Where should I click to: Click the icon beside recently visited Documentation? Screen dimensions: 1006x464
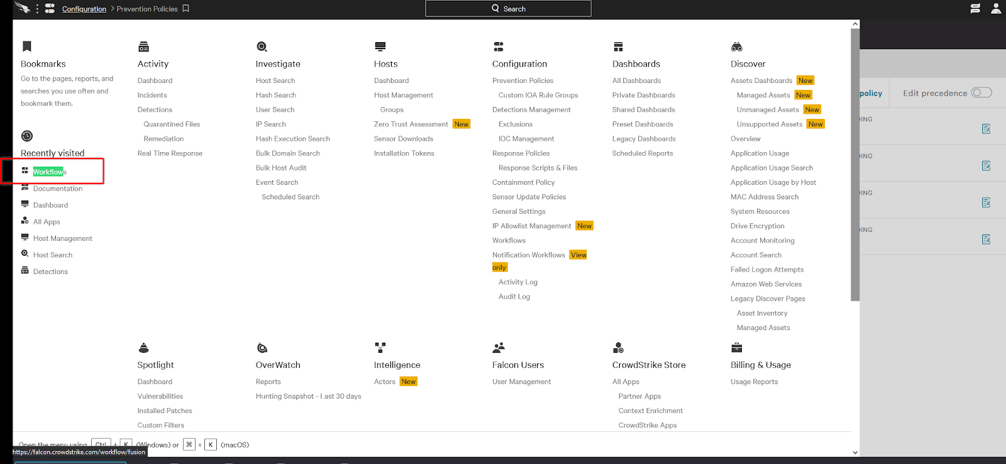tap(25, 188)
